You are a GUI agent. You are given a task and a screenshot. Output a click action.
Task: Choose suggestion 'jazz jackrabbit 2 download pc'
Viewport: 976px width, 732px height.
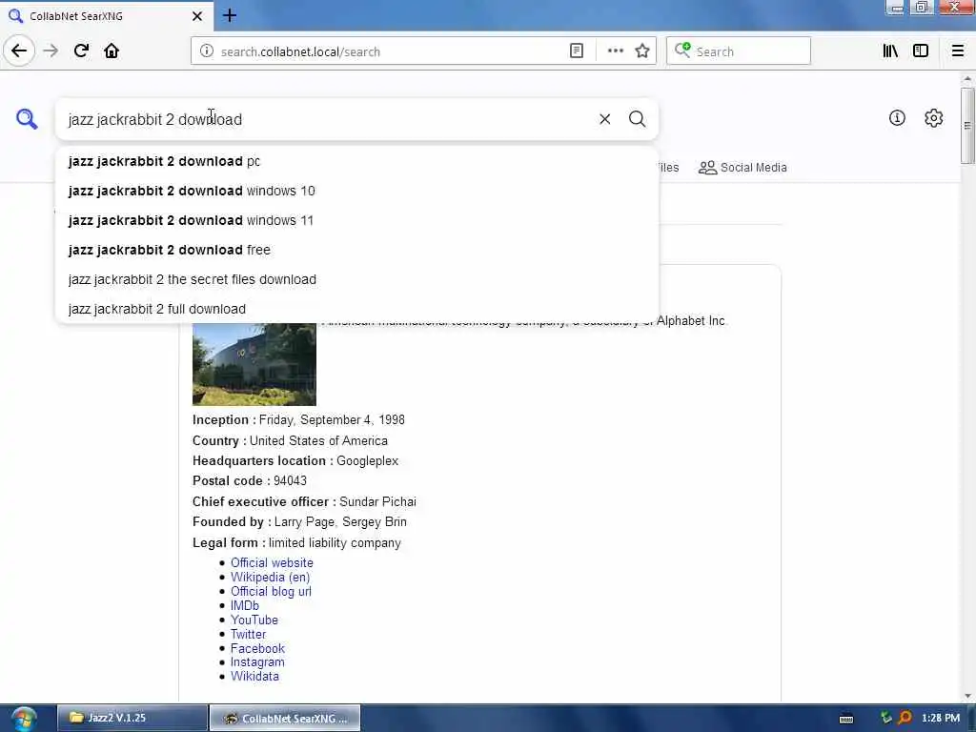(x=356, y=161)
